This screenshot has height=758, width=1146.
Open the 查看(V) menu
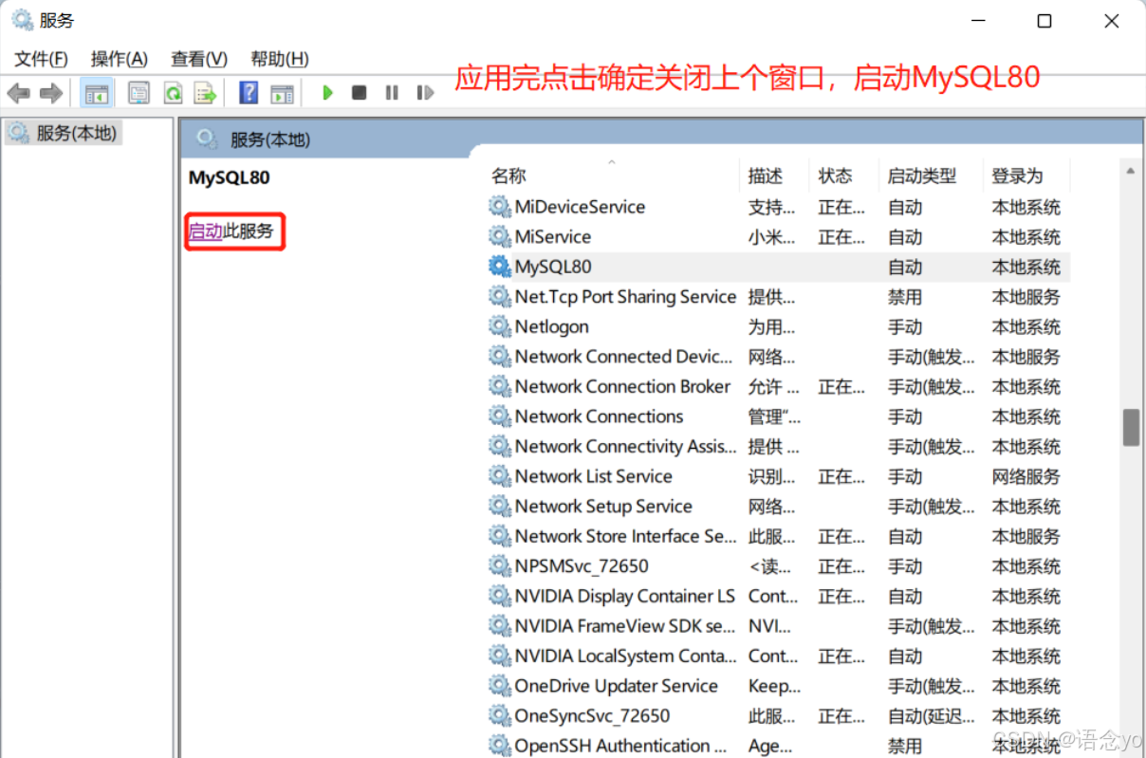[199, 59]
